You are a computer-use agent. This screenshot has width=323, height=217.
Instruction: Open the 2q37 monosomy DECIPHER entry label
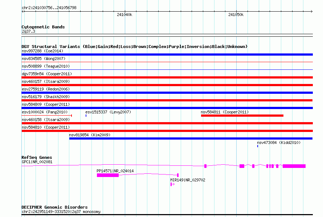[x=61, y=212]
